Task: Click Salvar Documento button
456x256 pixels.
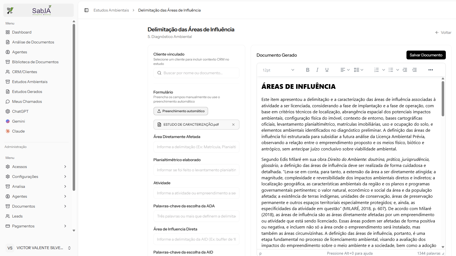Action: [x=426, y=55]
